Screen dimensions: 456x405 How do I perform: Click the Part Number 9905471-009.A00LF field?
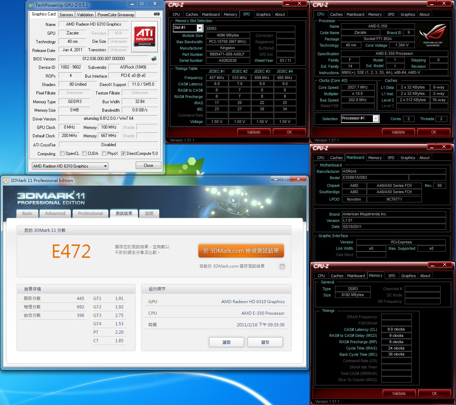228,54
